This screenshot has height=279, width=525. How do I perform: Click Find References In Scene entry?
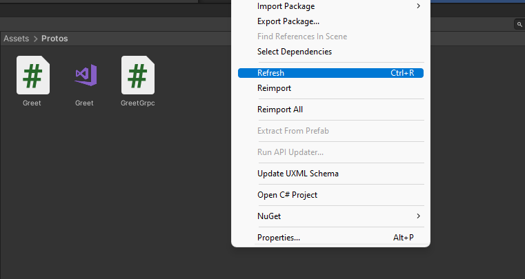[301, 37]
